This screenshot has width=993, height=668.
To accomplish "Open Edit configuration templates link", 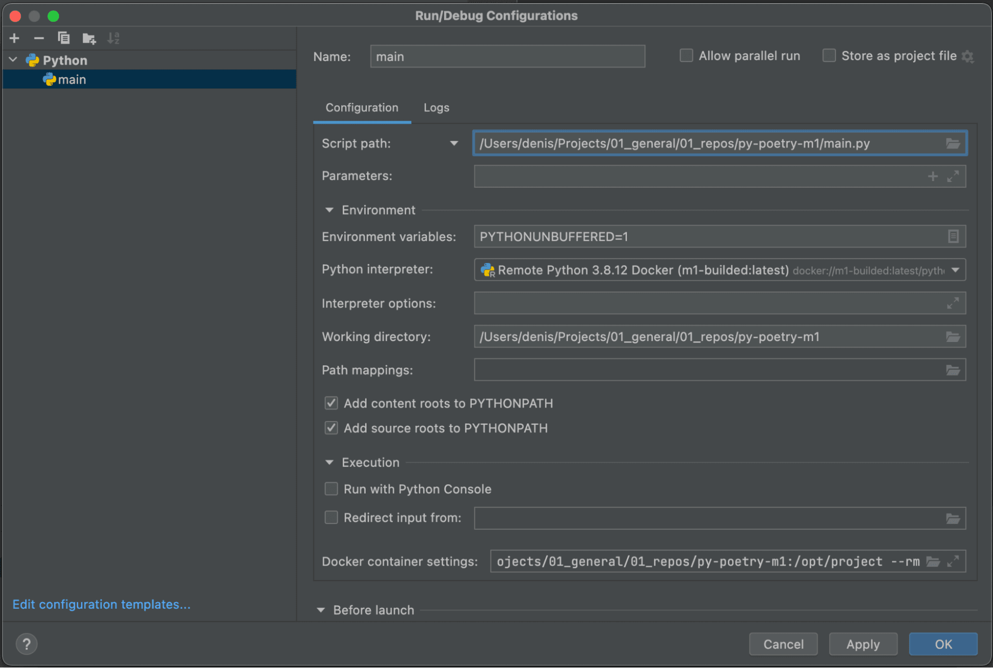I will tap(101, 604).
